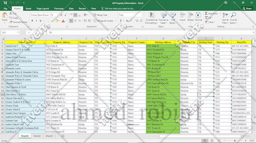
Task: Apply the red Font Color
Action: (63, 21)
